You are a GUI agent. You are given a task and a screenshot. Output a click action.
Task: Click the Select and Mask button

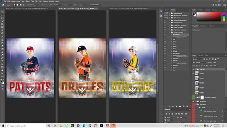[95, 5]
